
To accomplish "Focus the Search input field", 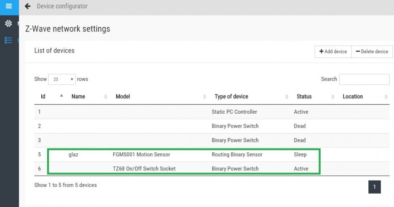I will tap(365, 79).
